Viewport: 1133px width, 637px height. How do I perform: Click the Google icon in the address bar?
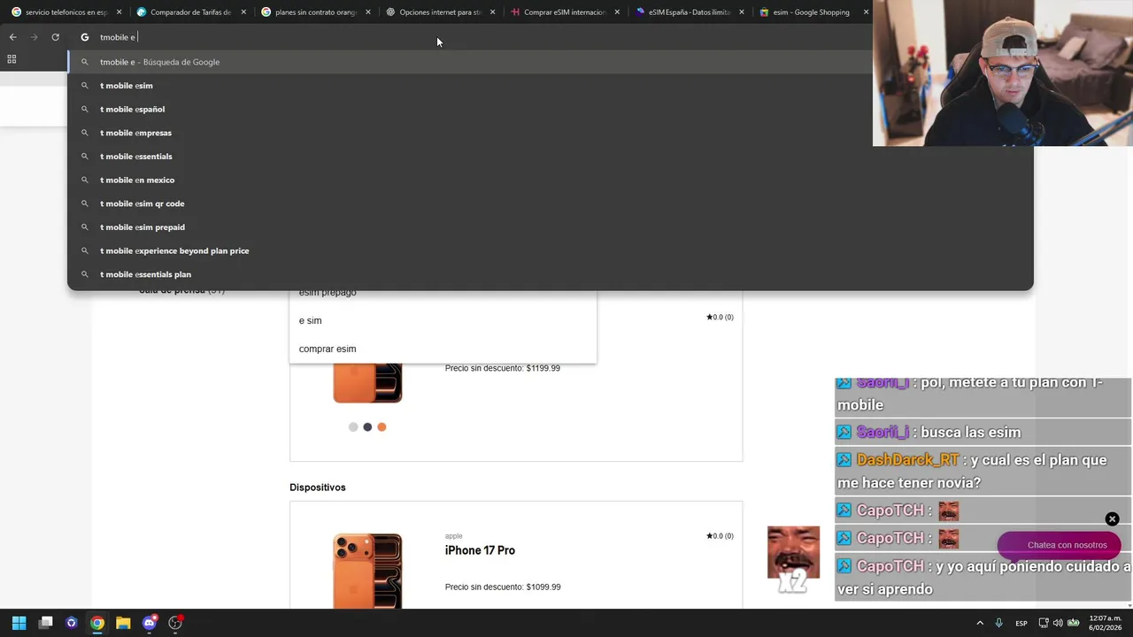click(85, 37)
